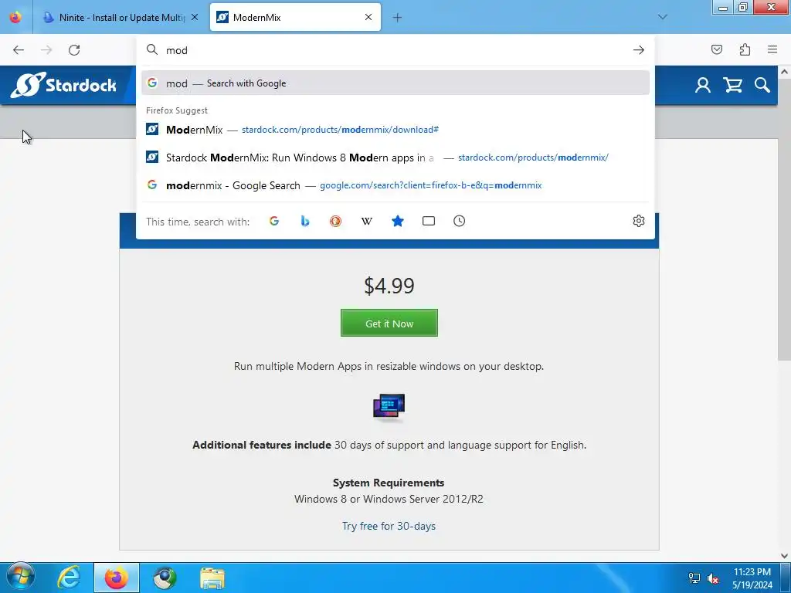Search this time with Google
Screen dimensions: 791x593
(x=274, y=221)
